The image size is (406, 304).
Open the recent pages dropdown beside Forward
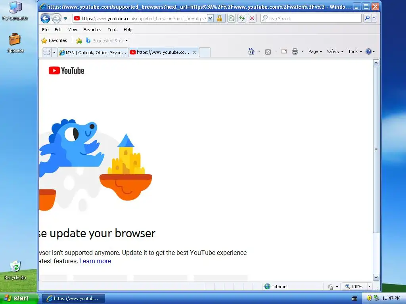[x=65, y=19]
